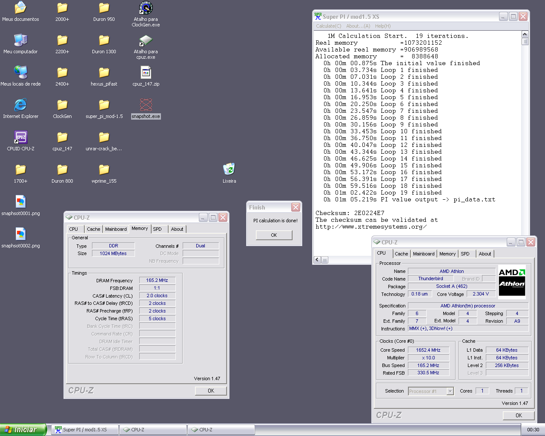The image size is (545, 436).
Task: Click the Checksum: 2E0224E7 line
Action: click(x=350, y=213)
